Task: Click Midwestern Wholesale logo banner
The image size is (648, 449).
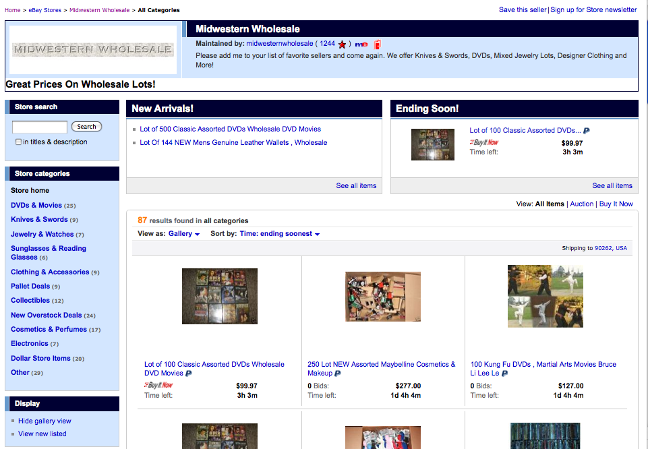Action: click(93, 50)
